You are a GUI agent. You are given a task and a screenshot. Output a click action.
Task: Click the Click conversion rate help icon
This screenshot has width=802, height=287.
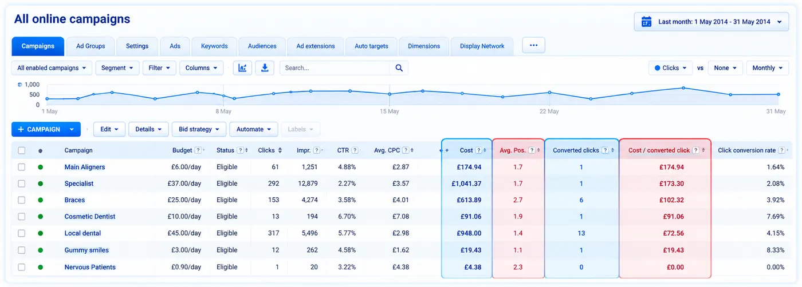tap(781, 150)
